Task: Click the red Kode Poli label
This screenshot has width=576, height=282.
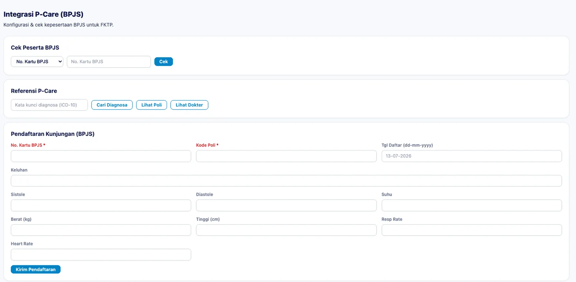Action: tap(207, 145)
